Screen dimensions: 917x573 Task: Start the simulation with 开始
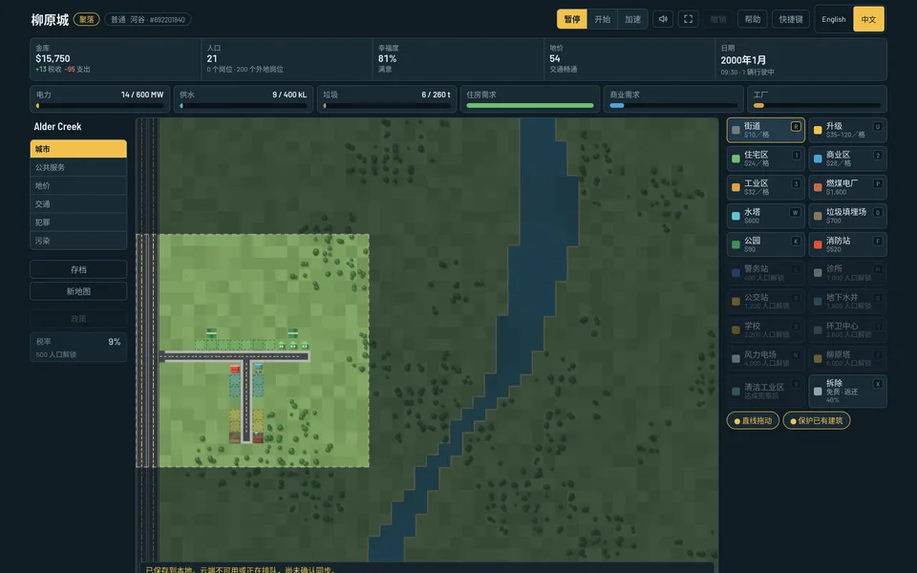(603, 19)
